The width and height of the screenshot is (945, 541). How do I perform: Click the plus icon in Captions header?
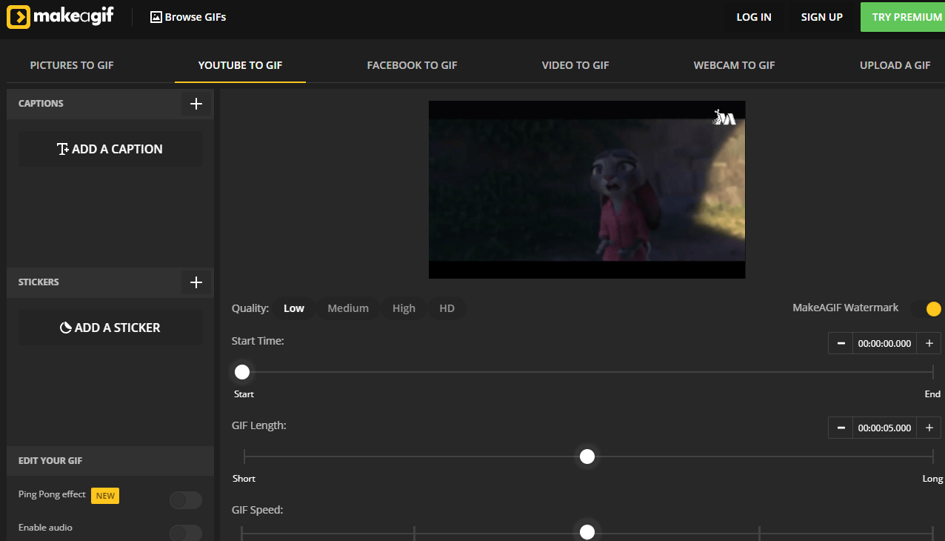[x=196, y=104]
